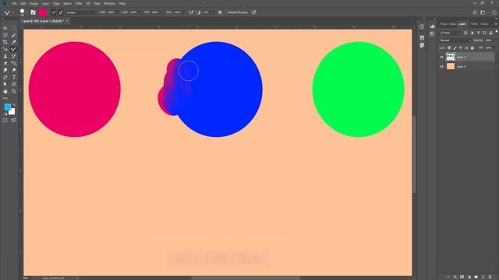Select the Magic Wand tool

pyautogui.click(x=14, y=35)
